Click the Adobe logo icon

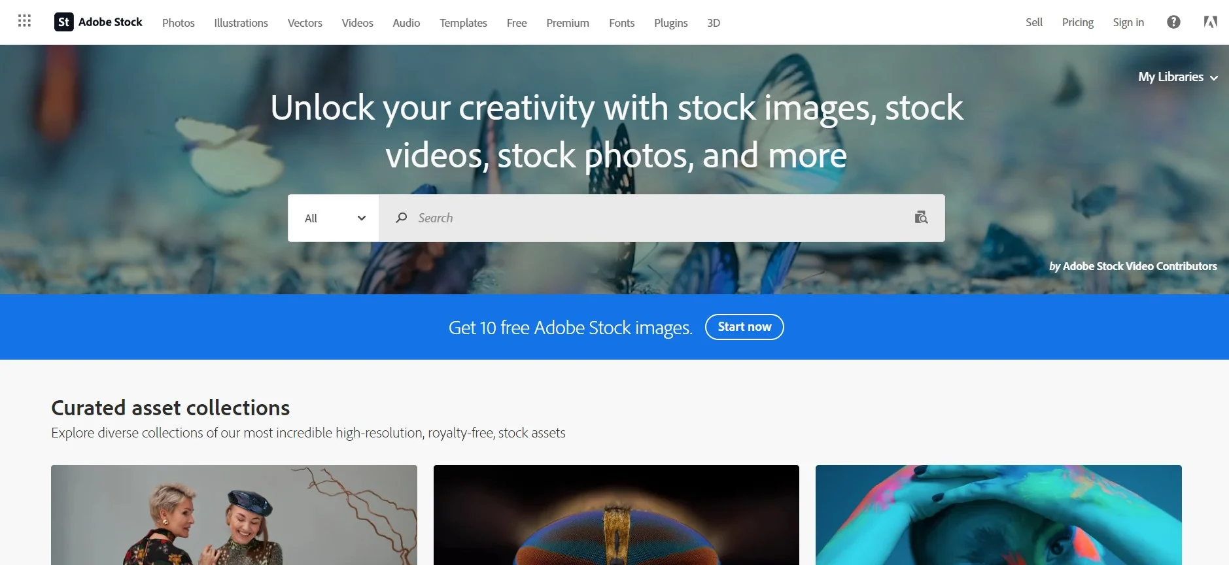(1210, 22)
